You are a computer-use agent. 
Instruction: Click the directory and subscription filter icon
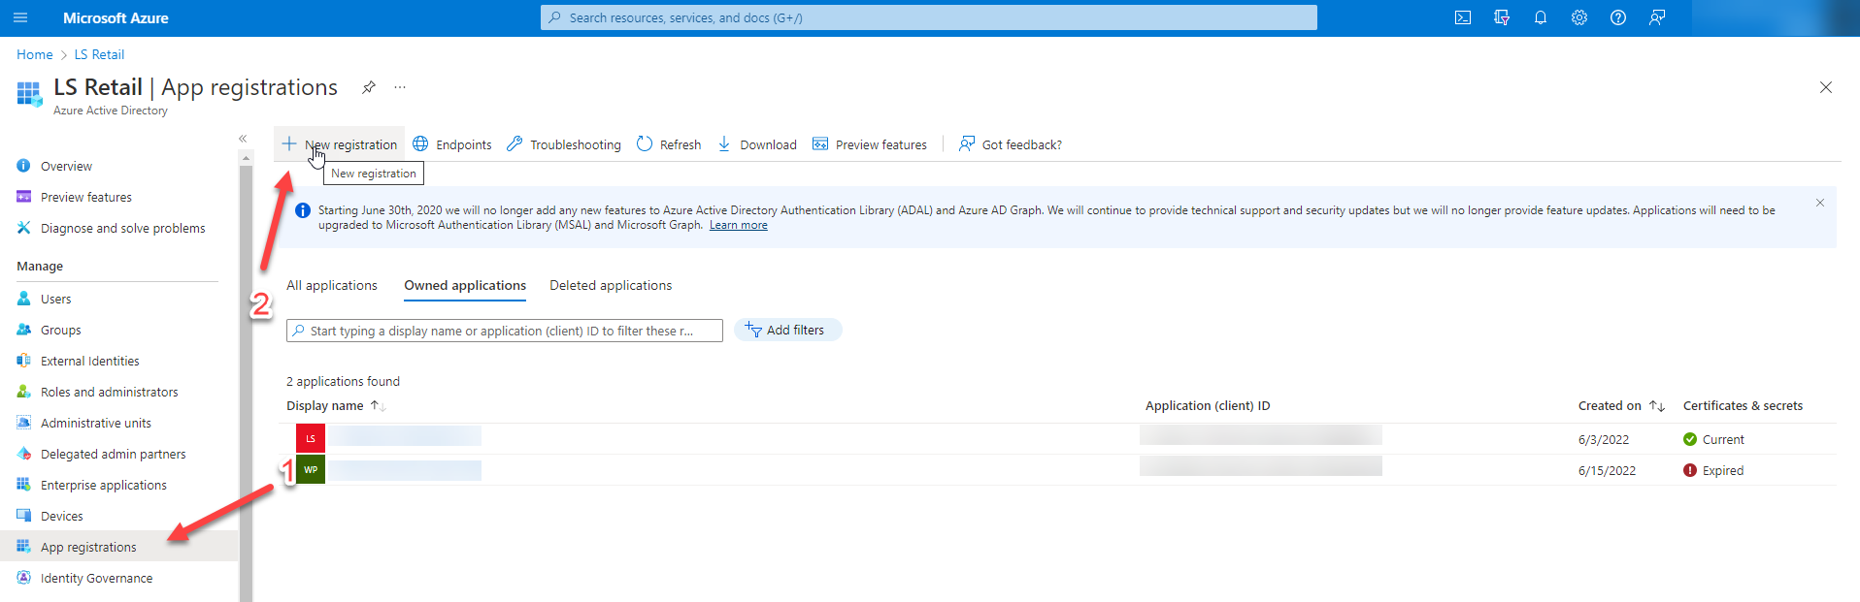[x=1501, y=17]
